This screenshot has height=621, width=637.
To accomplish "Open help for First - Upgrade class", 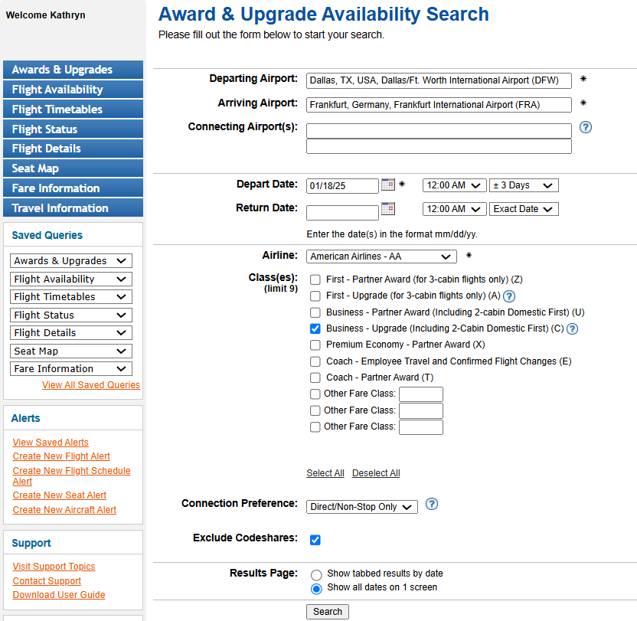I will [x=510, y=296].
